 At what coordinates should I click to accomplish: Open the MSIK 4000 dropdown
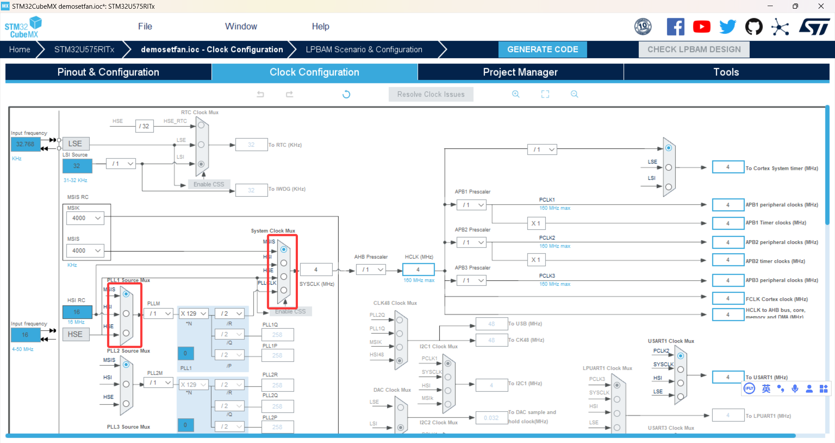(85, 218)
